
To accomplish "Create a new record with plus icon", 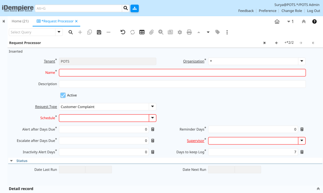I will [x=80, y=32].
